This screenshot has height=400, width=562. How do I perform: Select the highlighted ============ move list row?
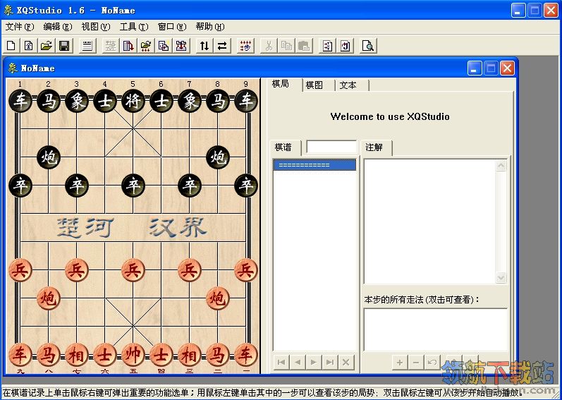point(314,165)
